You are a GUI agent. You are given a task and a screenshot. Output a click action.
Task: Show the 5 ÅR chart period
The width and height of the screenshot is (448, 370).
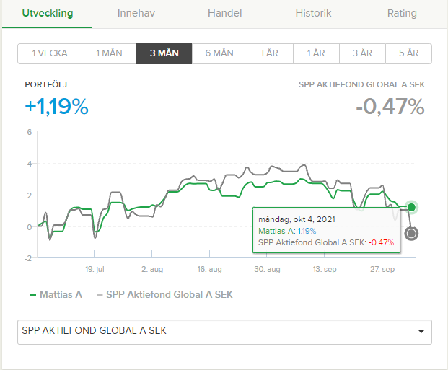[x=408, y=53]
